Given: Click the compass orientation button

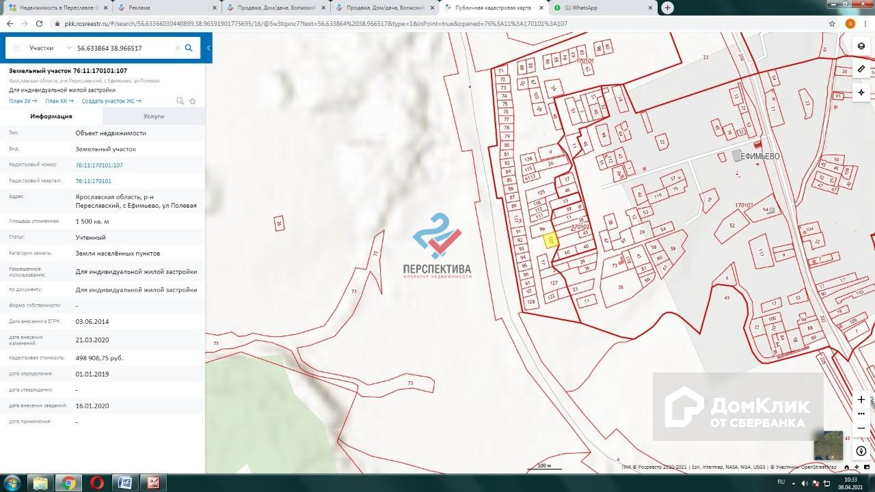Looking at the screenshot, I should click(x=861, y=451).
